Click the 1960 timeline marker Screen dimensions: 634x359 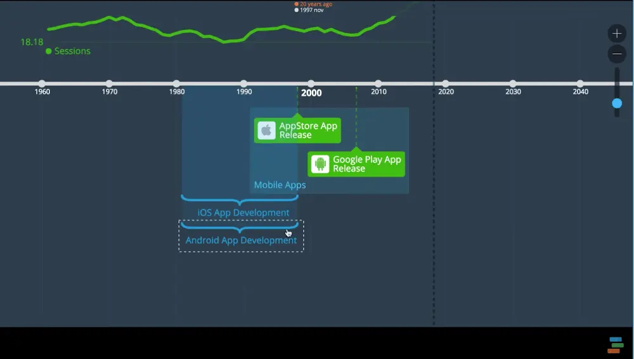point(42,83)
